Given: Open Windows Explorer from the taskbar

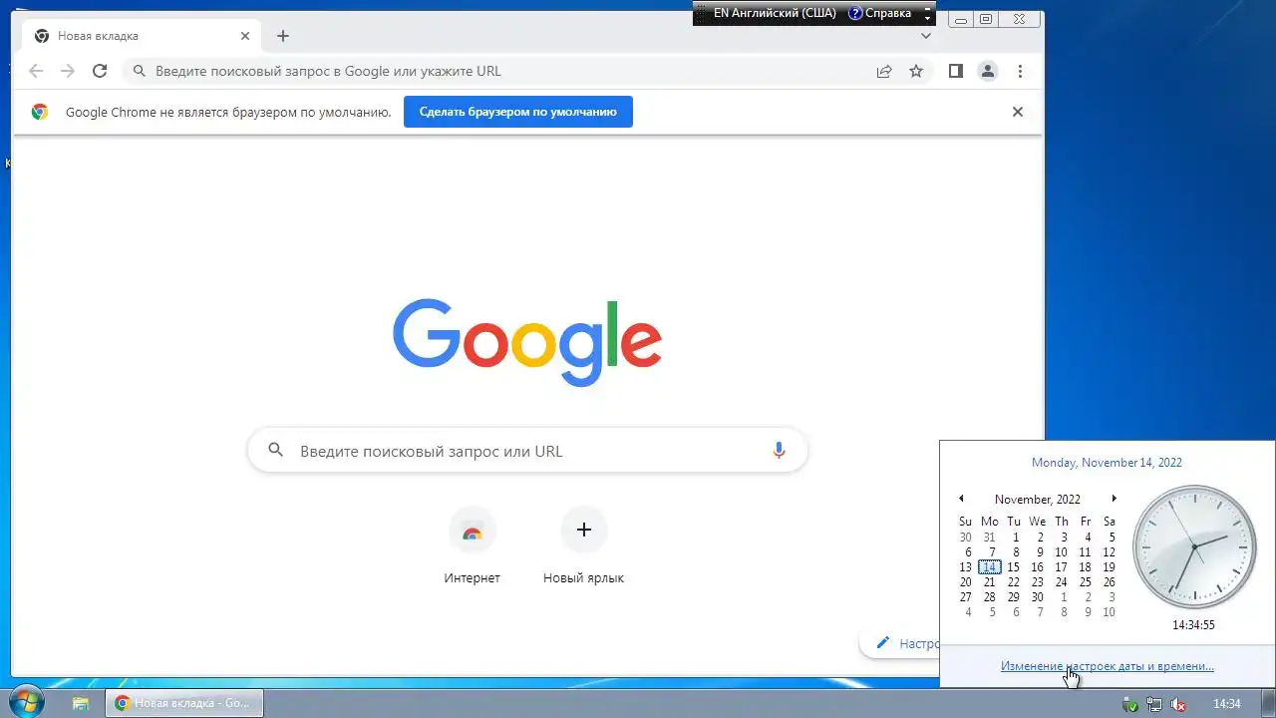Looking at the screenshot, I should (81, 703).
